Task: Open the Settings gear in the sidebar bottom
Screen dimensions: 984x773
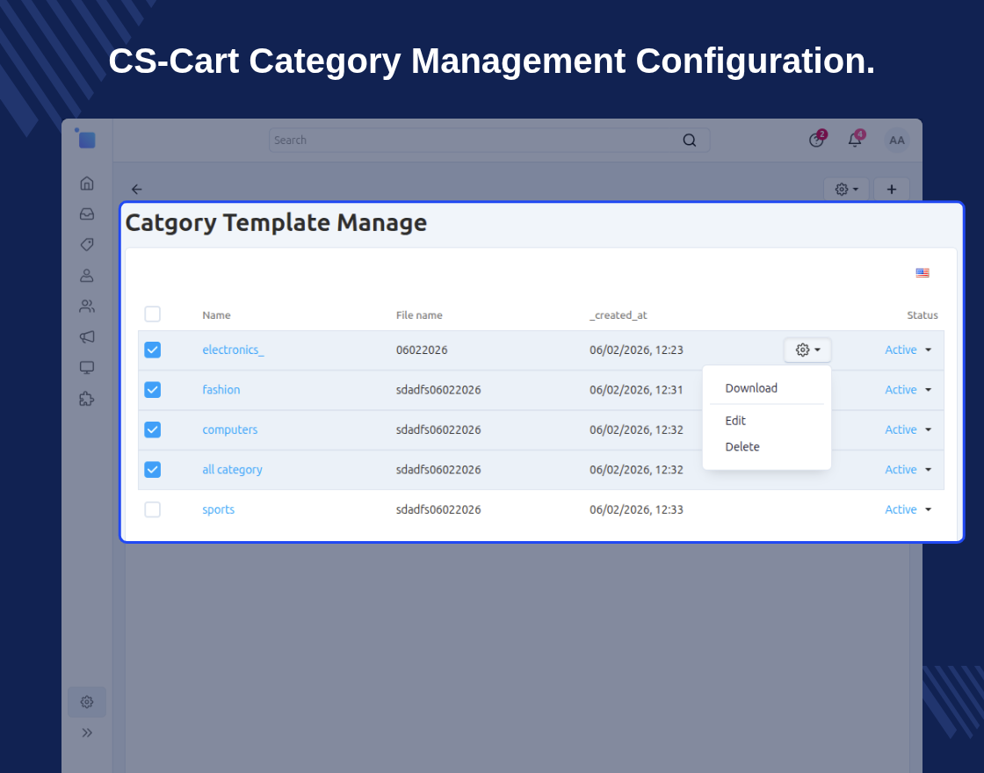Action: pyautogui.click(x=87, y=702)
